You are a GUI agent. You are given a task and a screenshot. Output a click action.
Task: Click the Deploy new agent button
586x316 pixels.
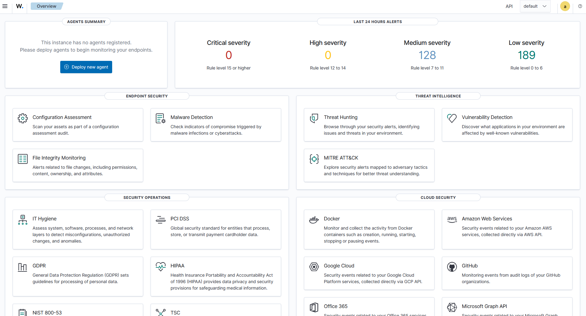point(86,67)
